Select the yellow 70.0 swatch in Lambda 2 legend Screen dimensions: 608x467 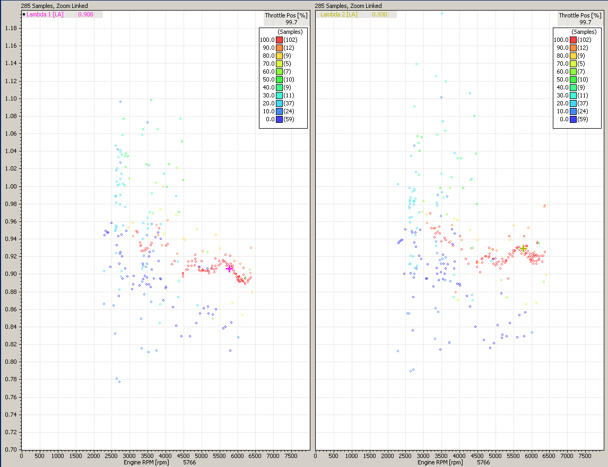click(573, 64)
